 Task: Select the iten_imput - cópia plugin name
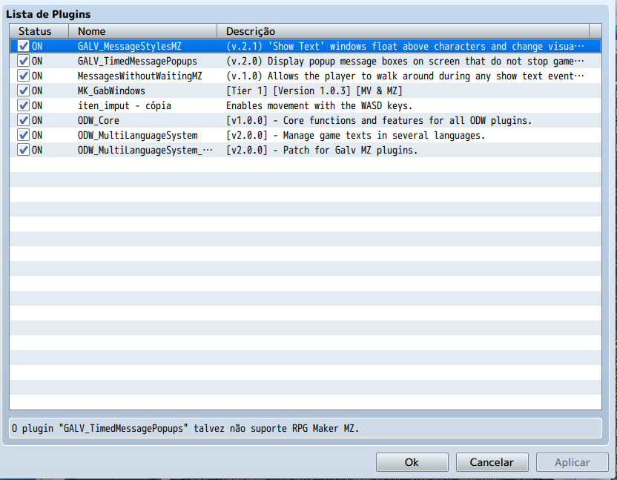pyautogui.click(x=125, y=106)
